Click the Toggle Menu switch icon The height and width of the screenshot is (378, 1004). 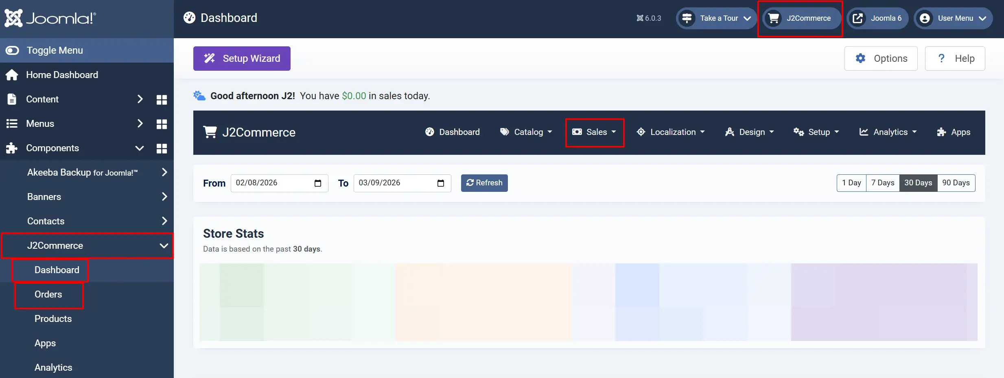click(12, 50)
